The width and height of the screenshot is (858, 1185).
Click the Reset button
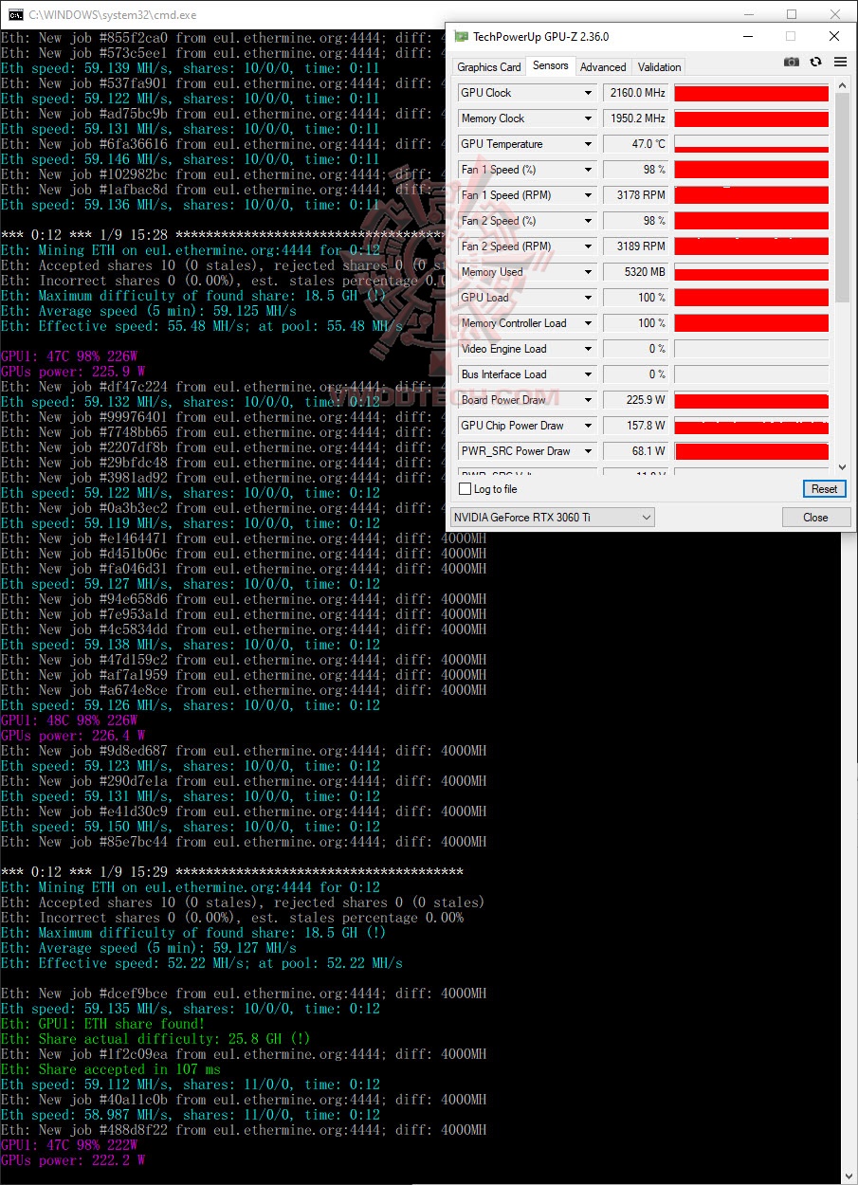(824, 489)
